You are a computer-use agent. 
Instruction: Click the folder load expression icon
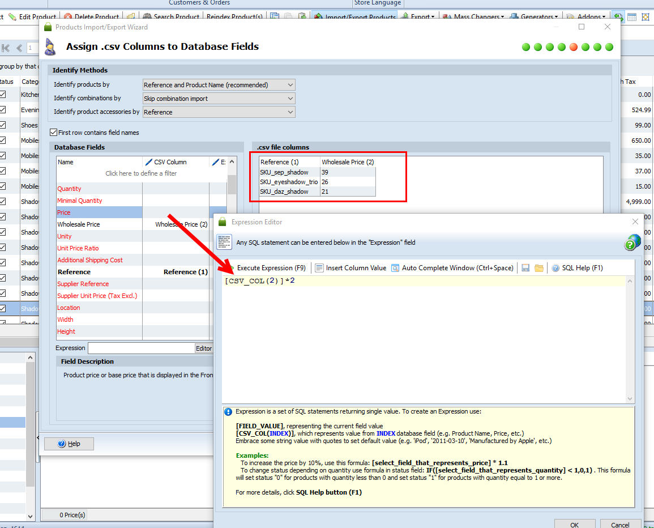(x=539, y=268)
